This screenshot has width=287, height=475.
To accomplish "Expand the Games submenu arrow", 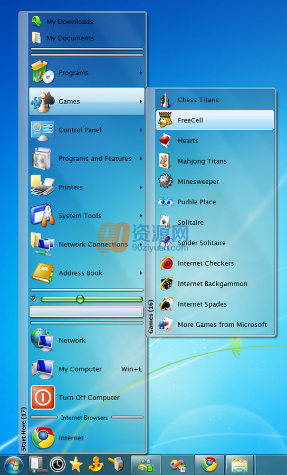I will [141, 101].
